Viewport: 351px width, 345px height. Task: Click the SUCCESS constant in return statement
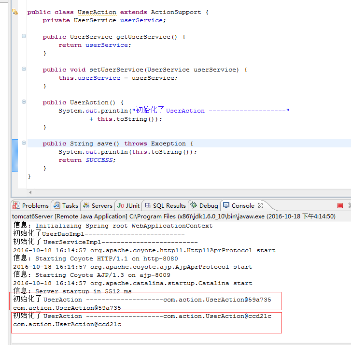[x=99, y=160]
